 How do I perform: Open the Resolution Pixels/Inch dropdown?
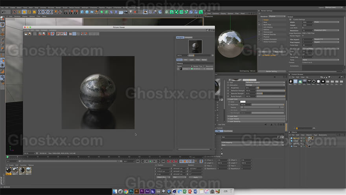pyautogui.click(x=326, y=30)
